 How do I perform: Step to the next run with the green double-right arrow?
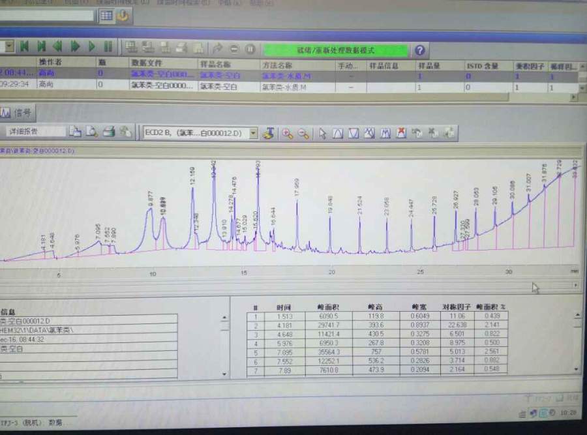click(x=75, y=46)
